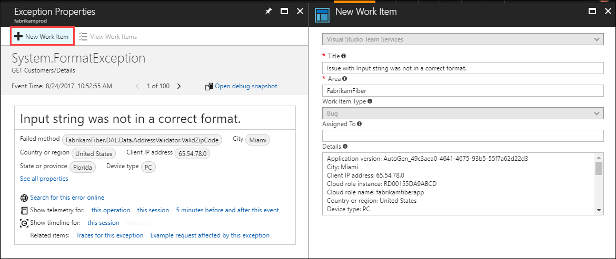This screenshot has width=616, height=259.
Task: Click See all properties link
Action: click(x=44, y=179)
